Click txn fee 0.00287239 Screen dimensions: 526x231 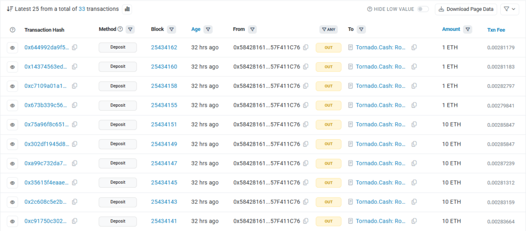pos(501,163)
